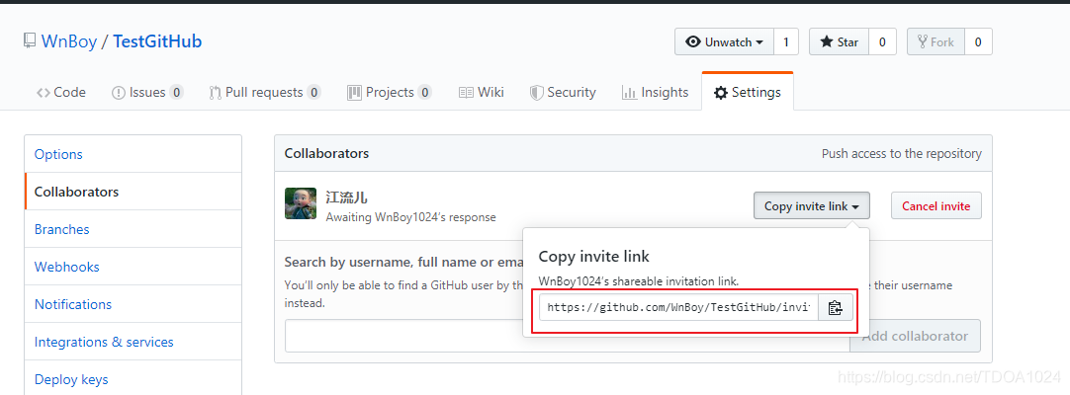View the watchers count of 1

786,41
